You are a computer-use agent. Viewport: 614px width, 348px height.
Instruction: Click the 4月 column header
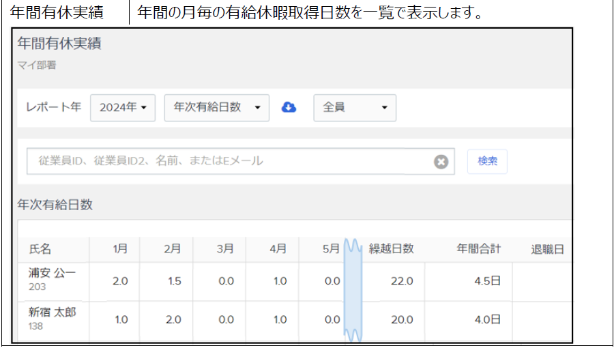coord(278,249)
